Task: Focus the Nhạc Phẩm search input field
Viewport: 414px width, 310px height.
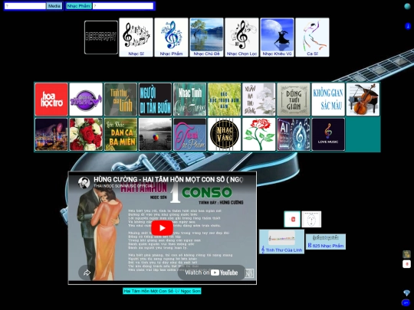Action: (x=123, y=6)
